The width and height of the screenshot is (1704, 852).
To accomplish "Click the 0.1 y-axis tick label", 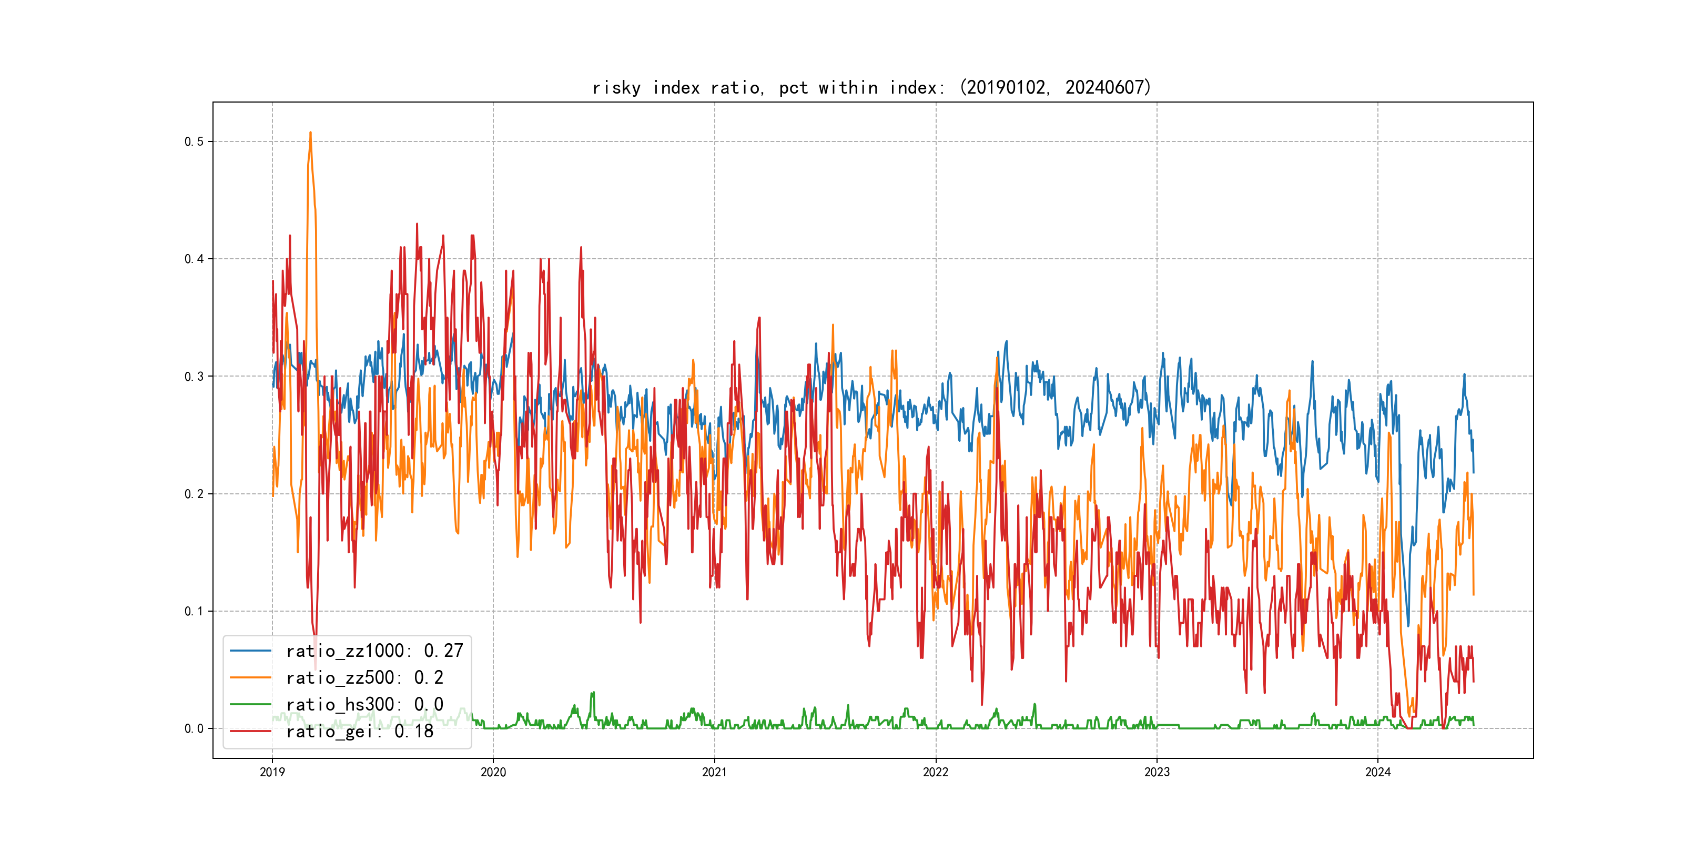I will pos(194,611).
